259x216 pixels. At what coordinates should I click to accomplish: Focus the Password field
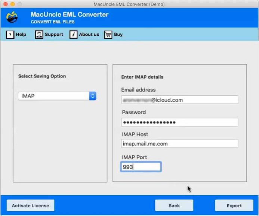179,122
